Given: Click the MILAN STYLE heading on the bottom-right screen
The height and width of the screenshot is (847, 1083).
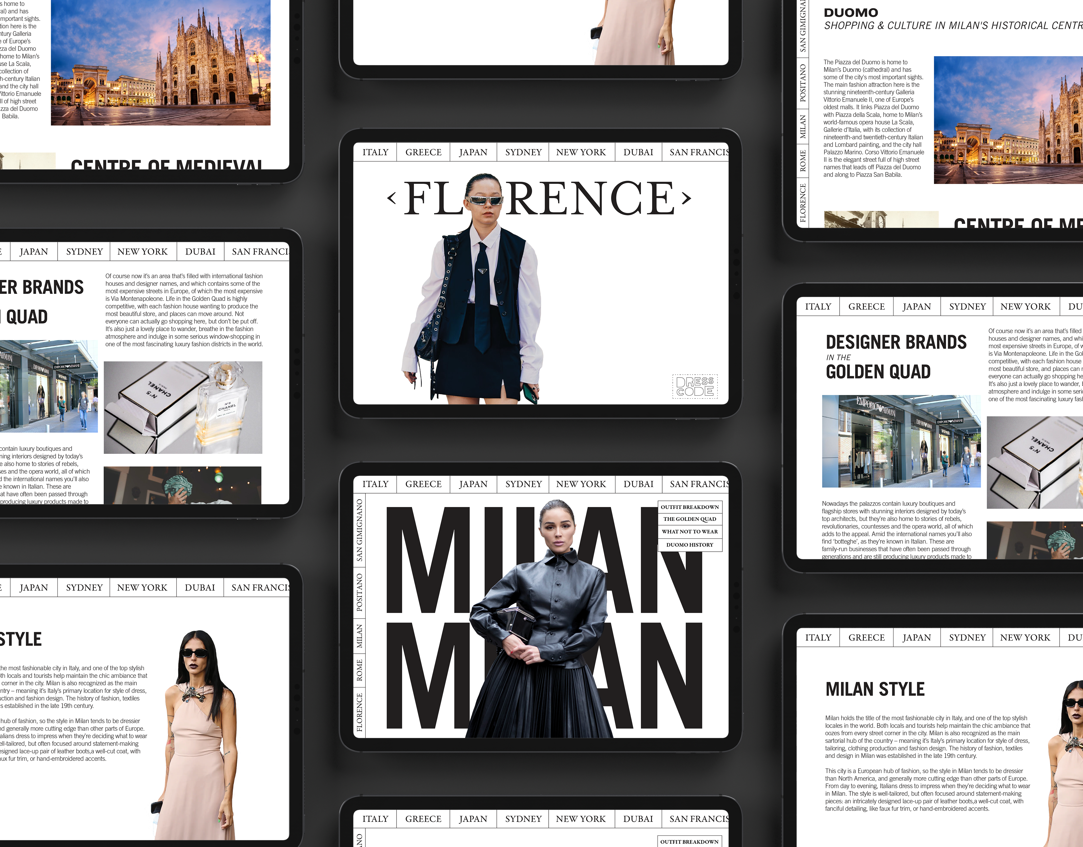Looking at the screenshot, I should [x=875, y=689].
